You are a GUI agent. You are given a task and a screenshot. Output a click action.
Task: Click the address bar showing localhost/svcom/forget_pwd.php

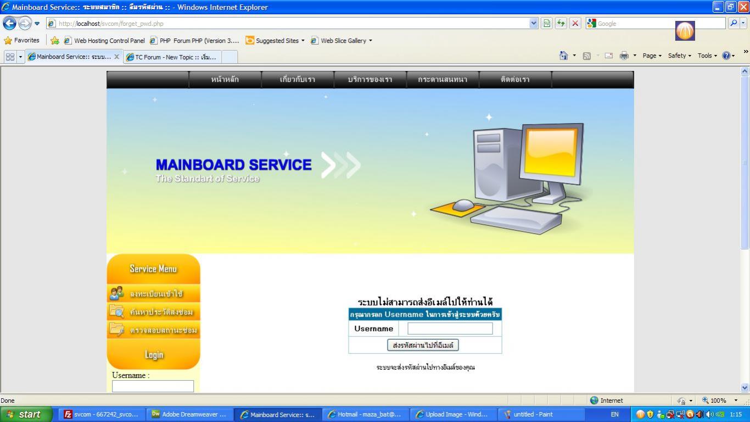(288, 24)
